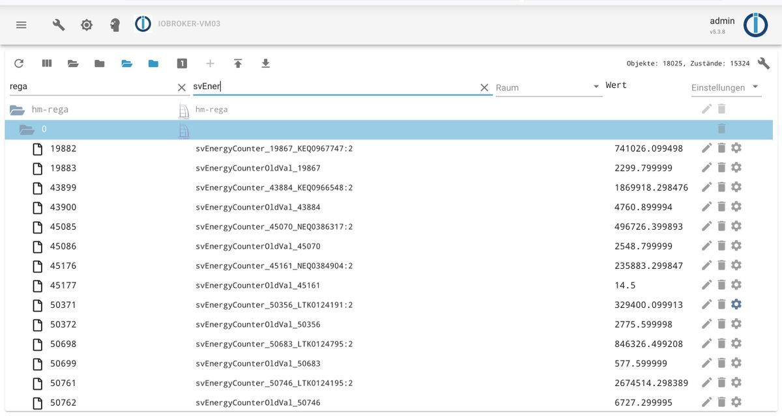Select tree item 50762
The image size is (782, 416).
(x=63, y=402)
